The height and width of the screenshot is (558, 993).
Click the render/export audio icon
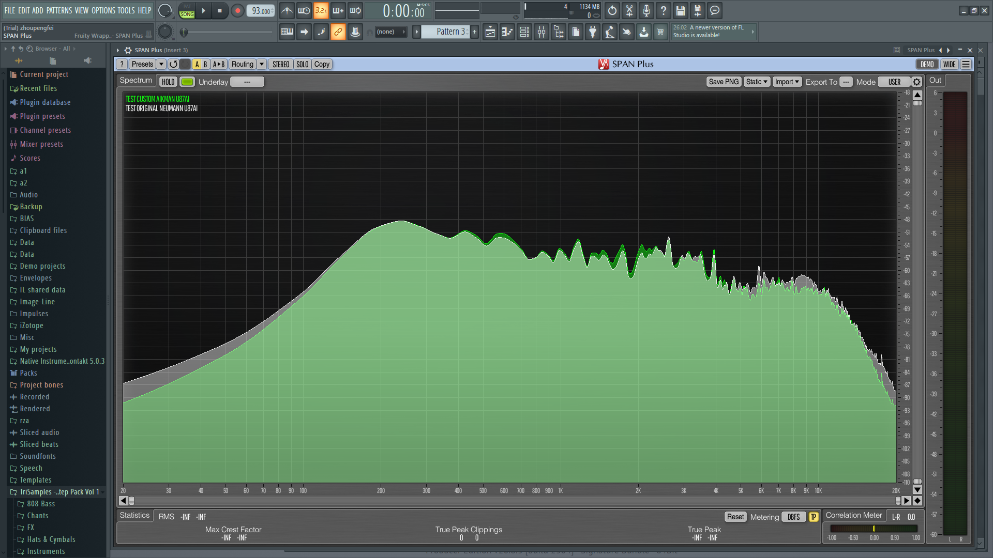coord(698,10)
